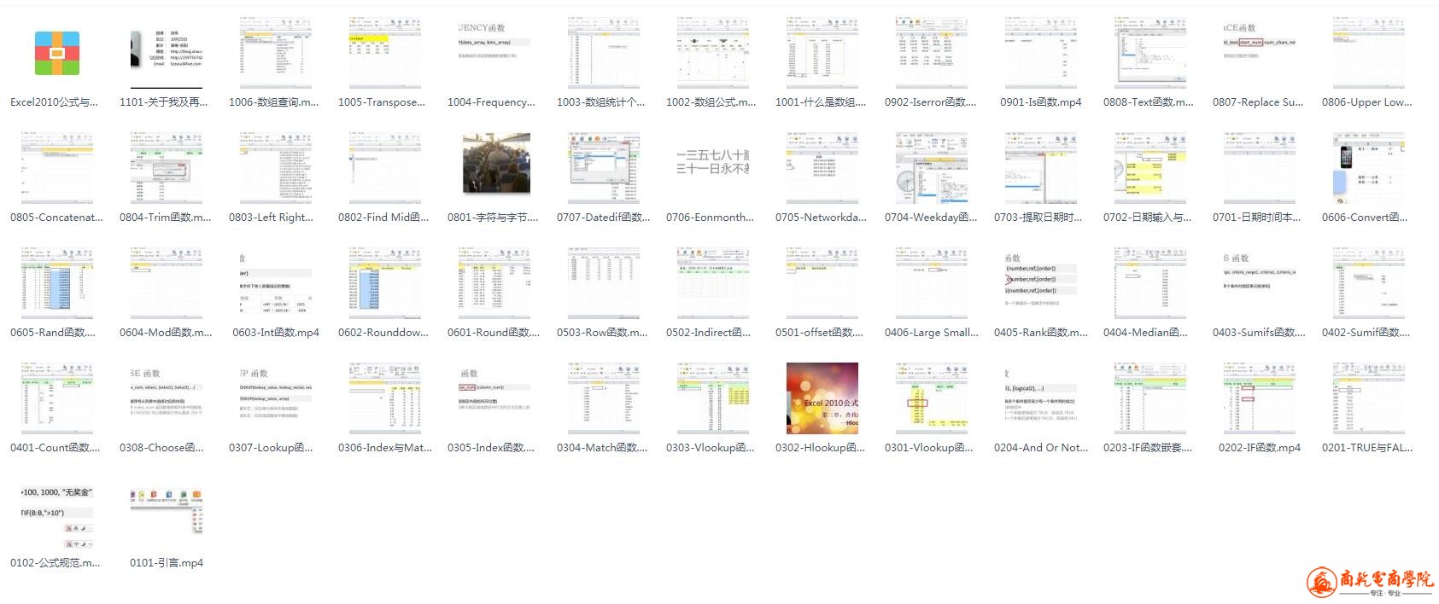Select the 0605-Rand video file
Viewport: 1439px width, 604px height.
[x=57, y=283]
